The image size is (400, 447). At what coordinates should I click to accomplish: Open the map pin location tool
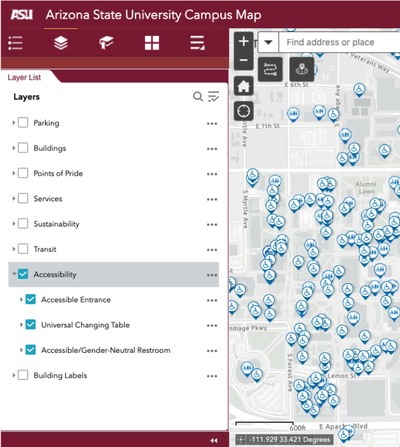coord(302,69)
